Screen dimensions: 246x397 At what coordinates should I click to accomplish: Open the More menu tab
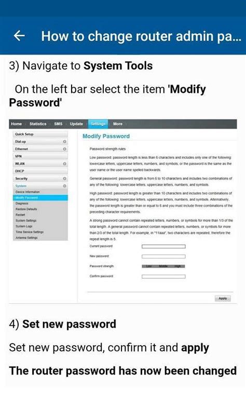[x=118, y=124]
